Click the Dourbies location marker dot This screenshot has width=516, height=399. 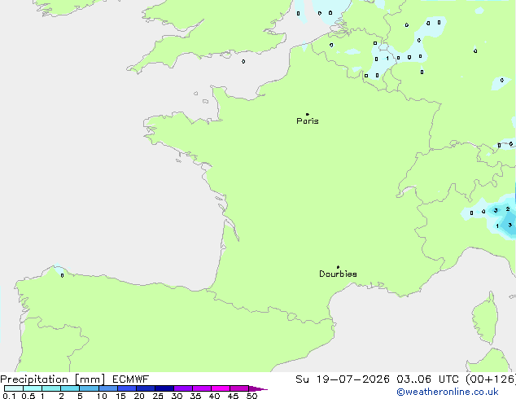[x=338, y=267]
